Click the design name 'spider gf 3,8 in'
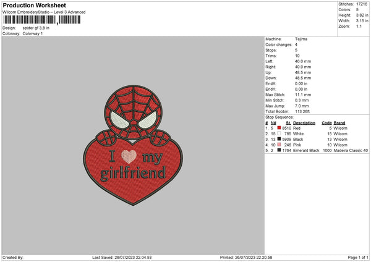Viewport: 371px width, 262px height. point(36,28)
